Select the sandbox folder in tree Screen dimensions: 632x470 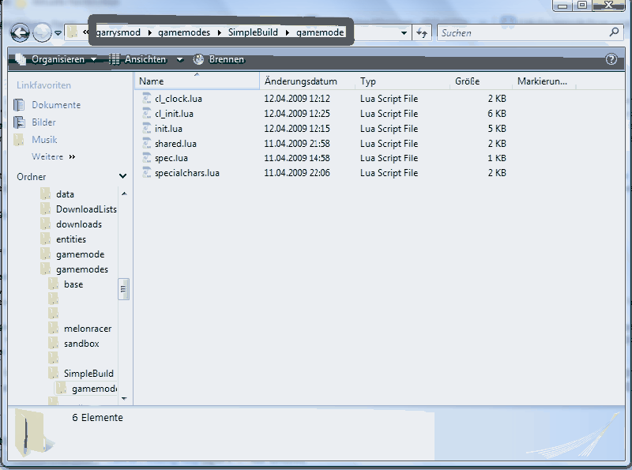tap(81, 344)
